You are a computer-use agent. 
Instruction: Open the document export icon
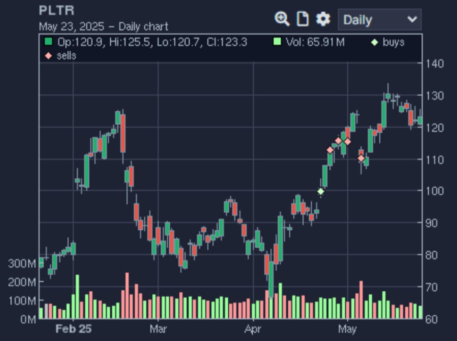point(302,19)
